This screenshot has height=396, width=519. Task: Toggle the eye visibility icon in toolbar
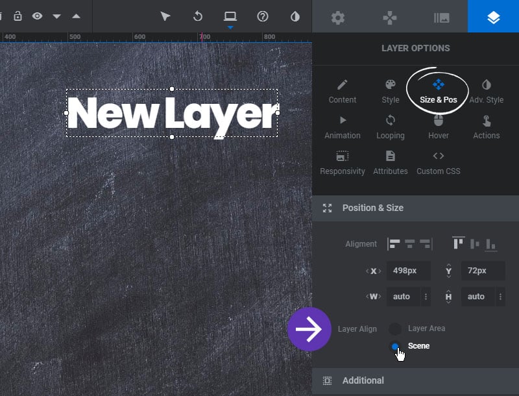click(x=37, y=16)
